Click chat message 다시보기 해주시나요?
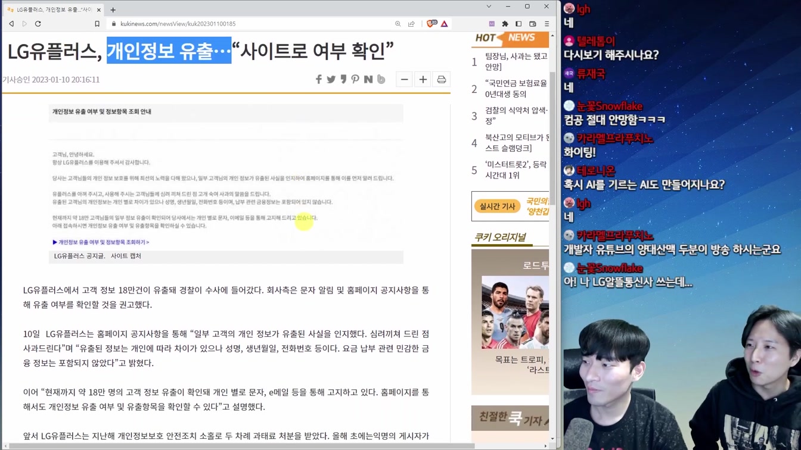The image size is (801, 450). 611,55
